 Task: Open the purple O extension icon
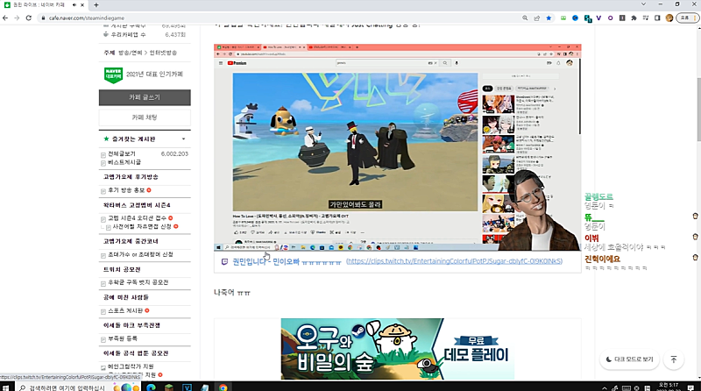pyautogui.click(x=610, y=18)
